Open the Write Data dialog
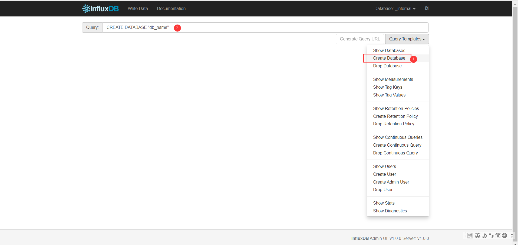 tap(138, 8)
